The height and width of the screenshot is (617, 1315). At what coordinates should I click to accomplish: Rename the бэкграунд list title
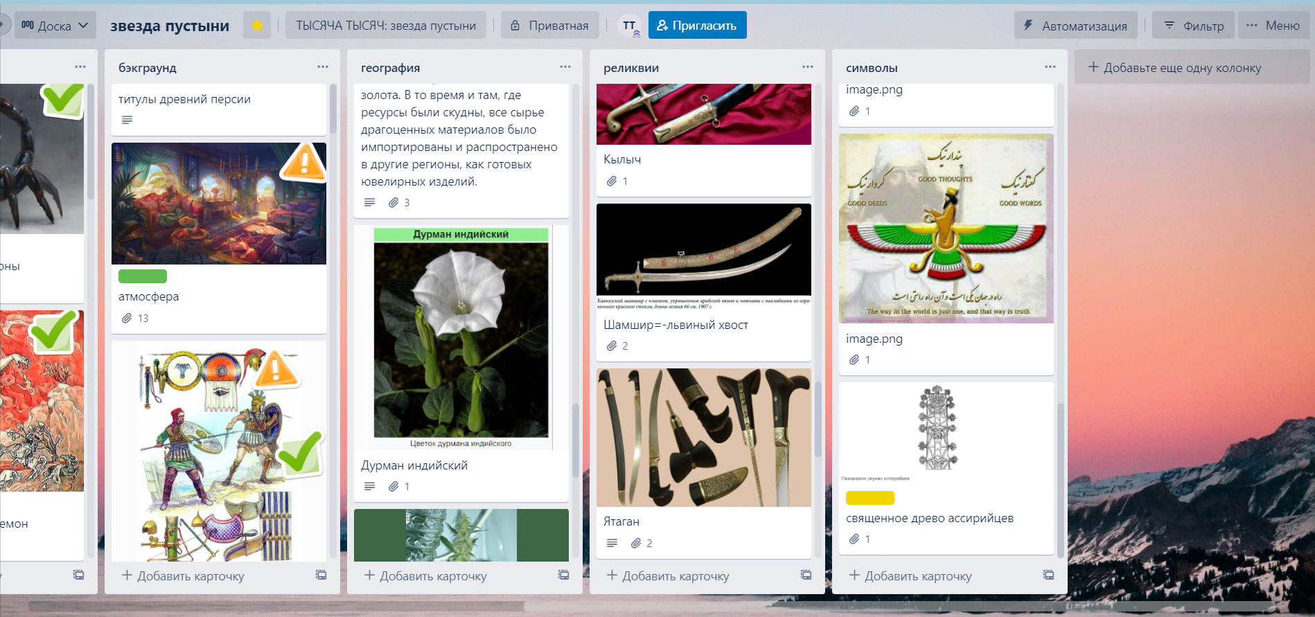pyautogui.click(x=148, y=68)
